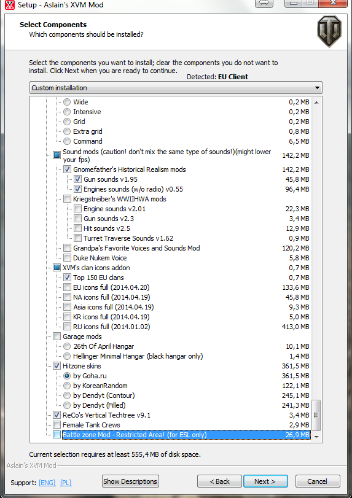Uncheck Gnomefather's Historical Realism mods

67,169
